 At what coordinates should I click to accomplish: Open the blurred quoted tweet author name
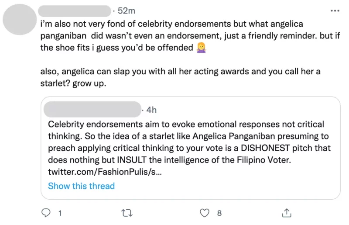[92, 109]
